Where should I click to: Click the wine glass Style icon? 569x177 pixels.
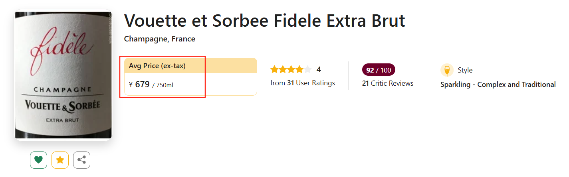(x=447, y=70)
